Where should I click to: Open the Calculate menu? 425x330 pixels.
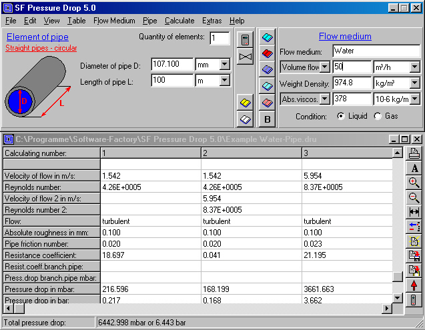click(179, 21)
